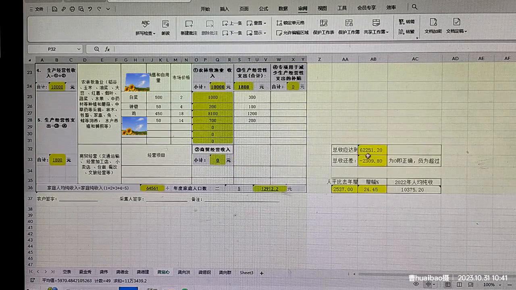Adjust the zoom slider near 100%
Viewport: 516px width, 290px height.
[x=489, y=284]
